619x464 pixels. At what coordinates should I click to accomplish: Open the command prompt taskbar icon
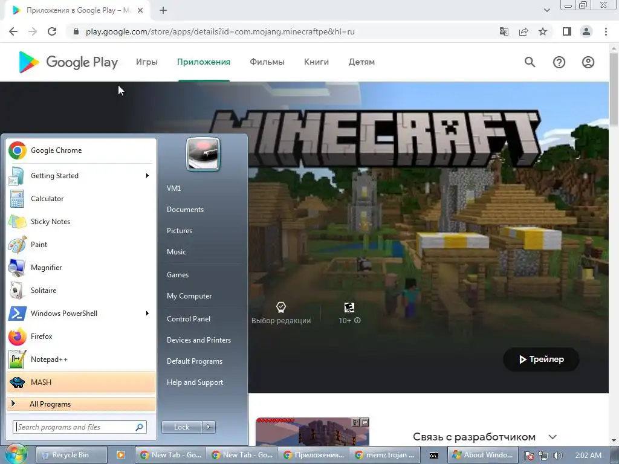tap(434, 456)
